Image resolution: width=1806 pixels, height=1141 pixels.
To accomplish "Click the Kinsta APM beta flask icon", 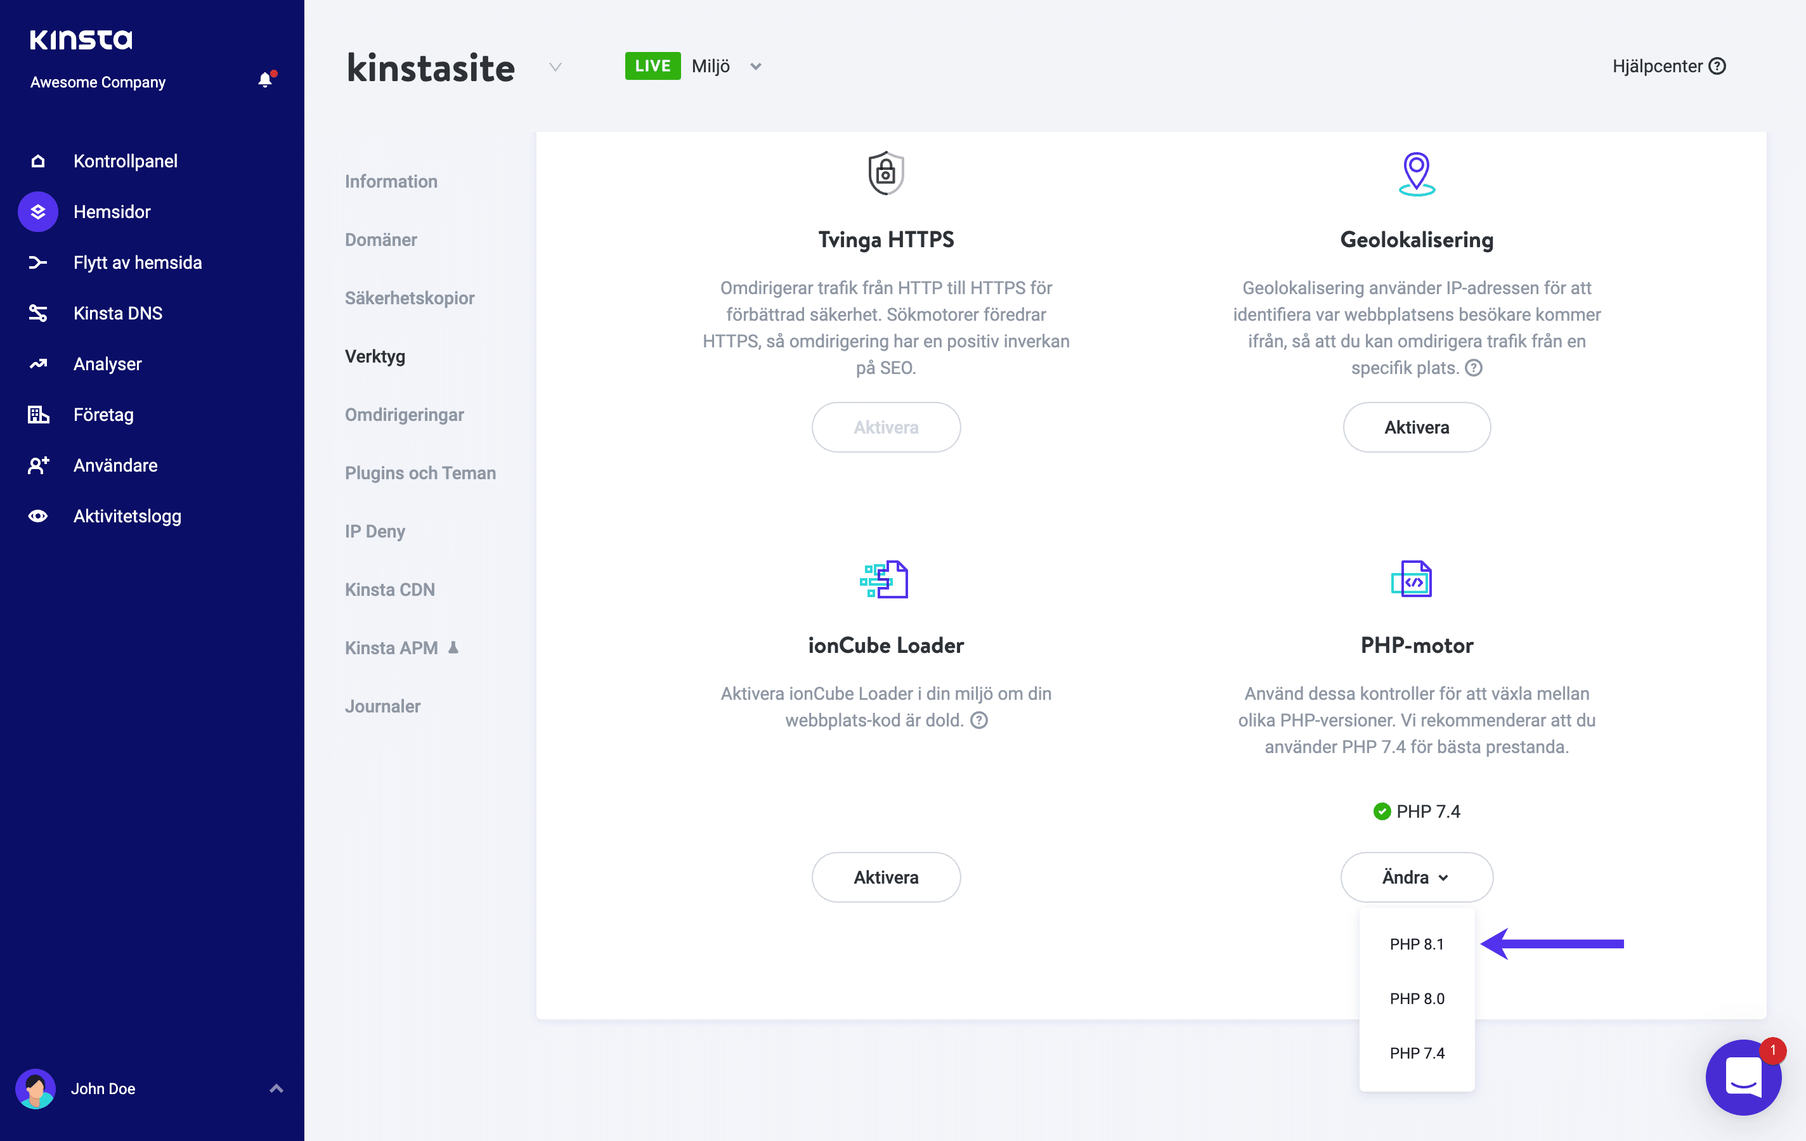I will click(x=453, y=648).
